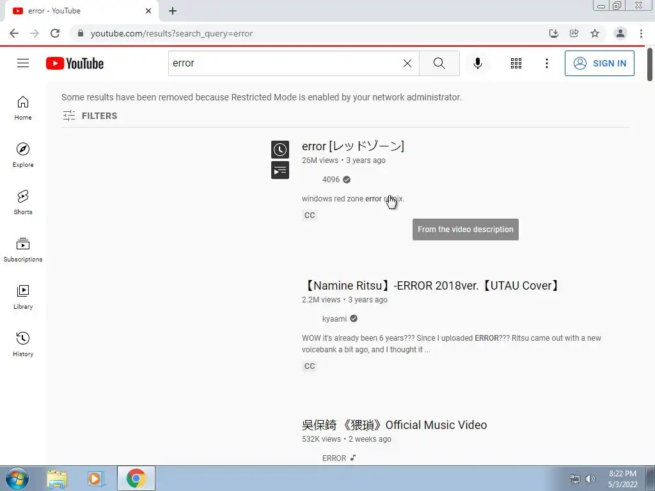The width and height of the screenshot is (655, 491).
Task: Click the install app icon in address bar
Action: coord(553,33)
